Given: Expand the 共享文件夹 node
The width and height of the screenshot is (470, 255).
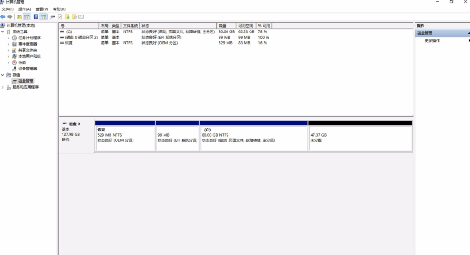Looking at the screenshot, I should point(8,50).
